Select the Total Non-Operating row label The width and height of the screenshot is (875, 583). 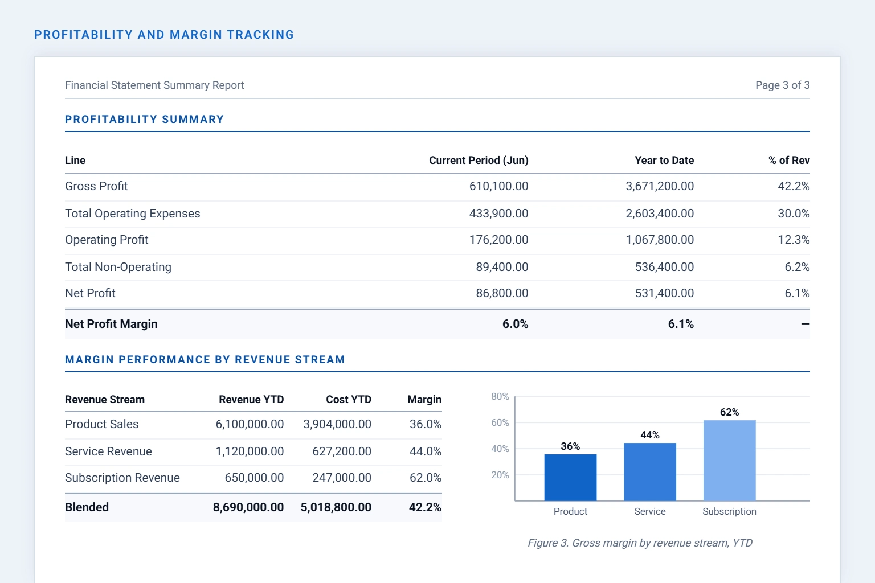coord(118,267)
